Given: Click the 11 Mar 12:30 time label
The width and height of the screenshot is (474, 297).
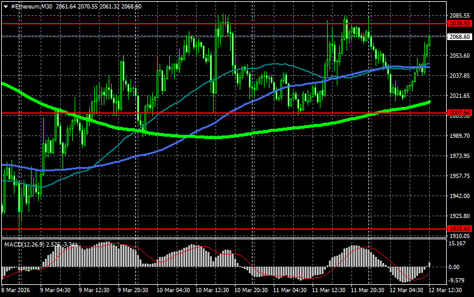Looking at the screenshot, I should [x=329, y=290].
